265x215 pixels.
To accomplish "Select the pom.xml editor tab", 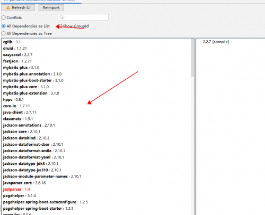I will (x=41, y=1).
